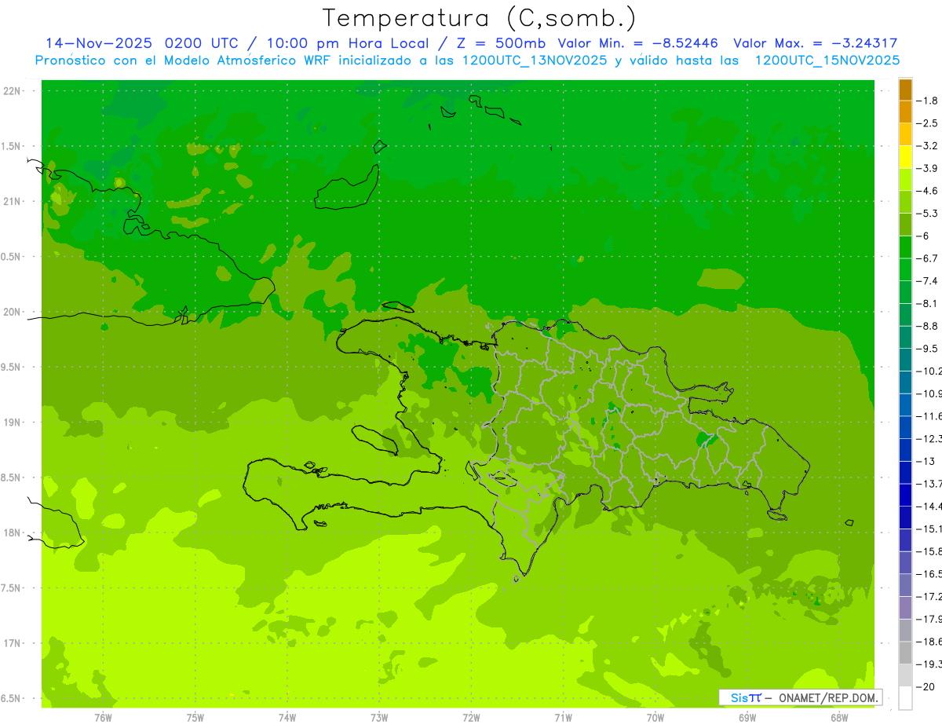Pick the white swatch below -20
The width and height of the screenshot is (942, 728).
[905, 698]
